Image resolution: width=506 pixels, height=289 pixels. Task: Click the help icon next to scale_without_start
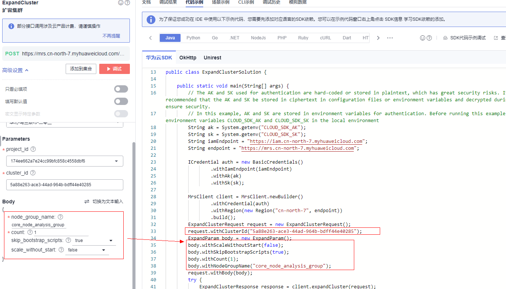point(61,250)
